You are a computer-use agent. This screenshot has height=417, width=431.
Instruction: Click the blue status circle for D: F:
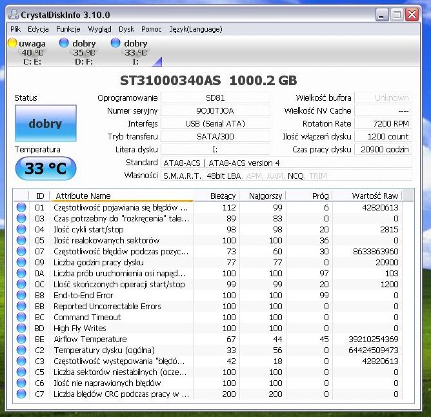pos(64,43)
